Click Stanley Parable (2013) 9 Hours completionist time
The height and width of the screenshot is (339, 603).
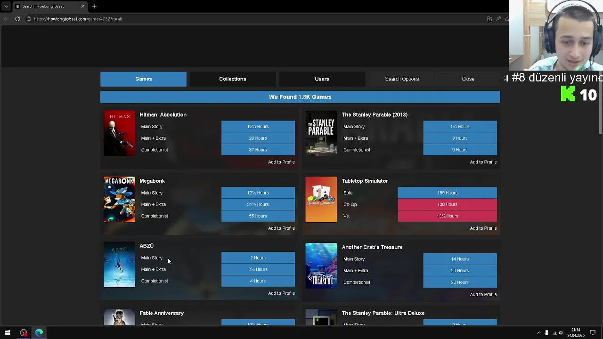click(460, 150)
